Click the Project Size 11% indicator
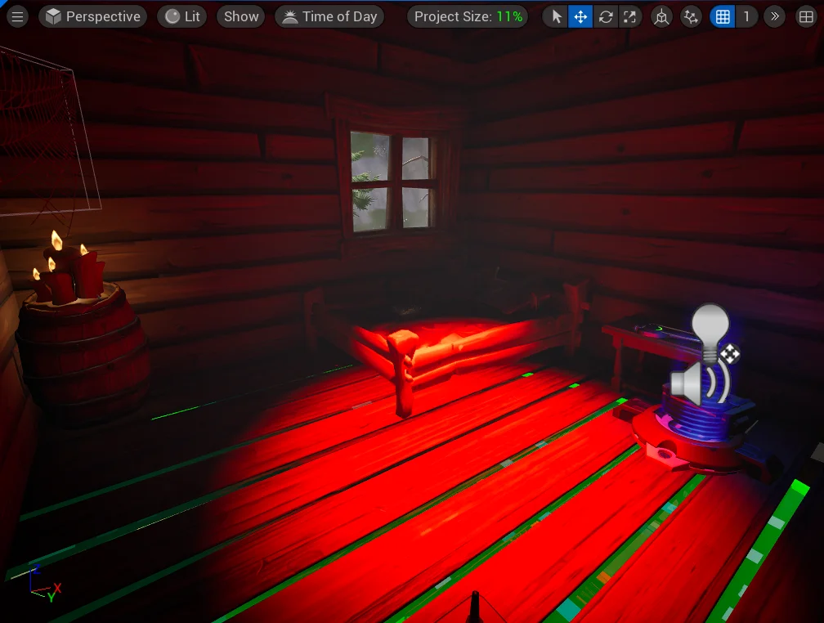 (x=468, y=17)
